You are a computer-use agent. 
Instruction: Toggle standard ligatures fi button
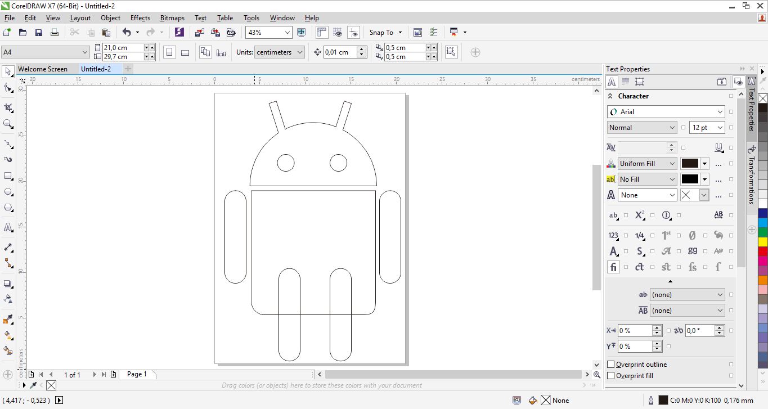(x=613, y=267)
